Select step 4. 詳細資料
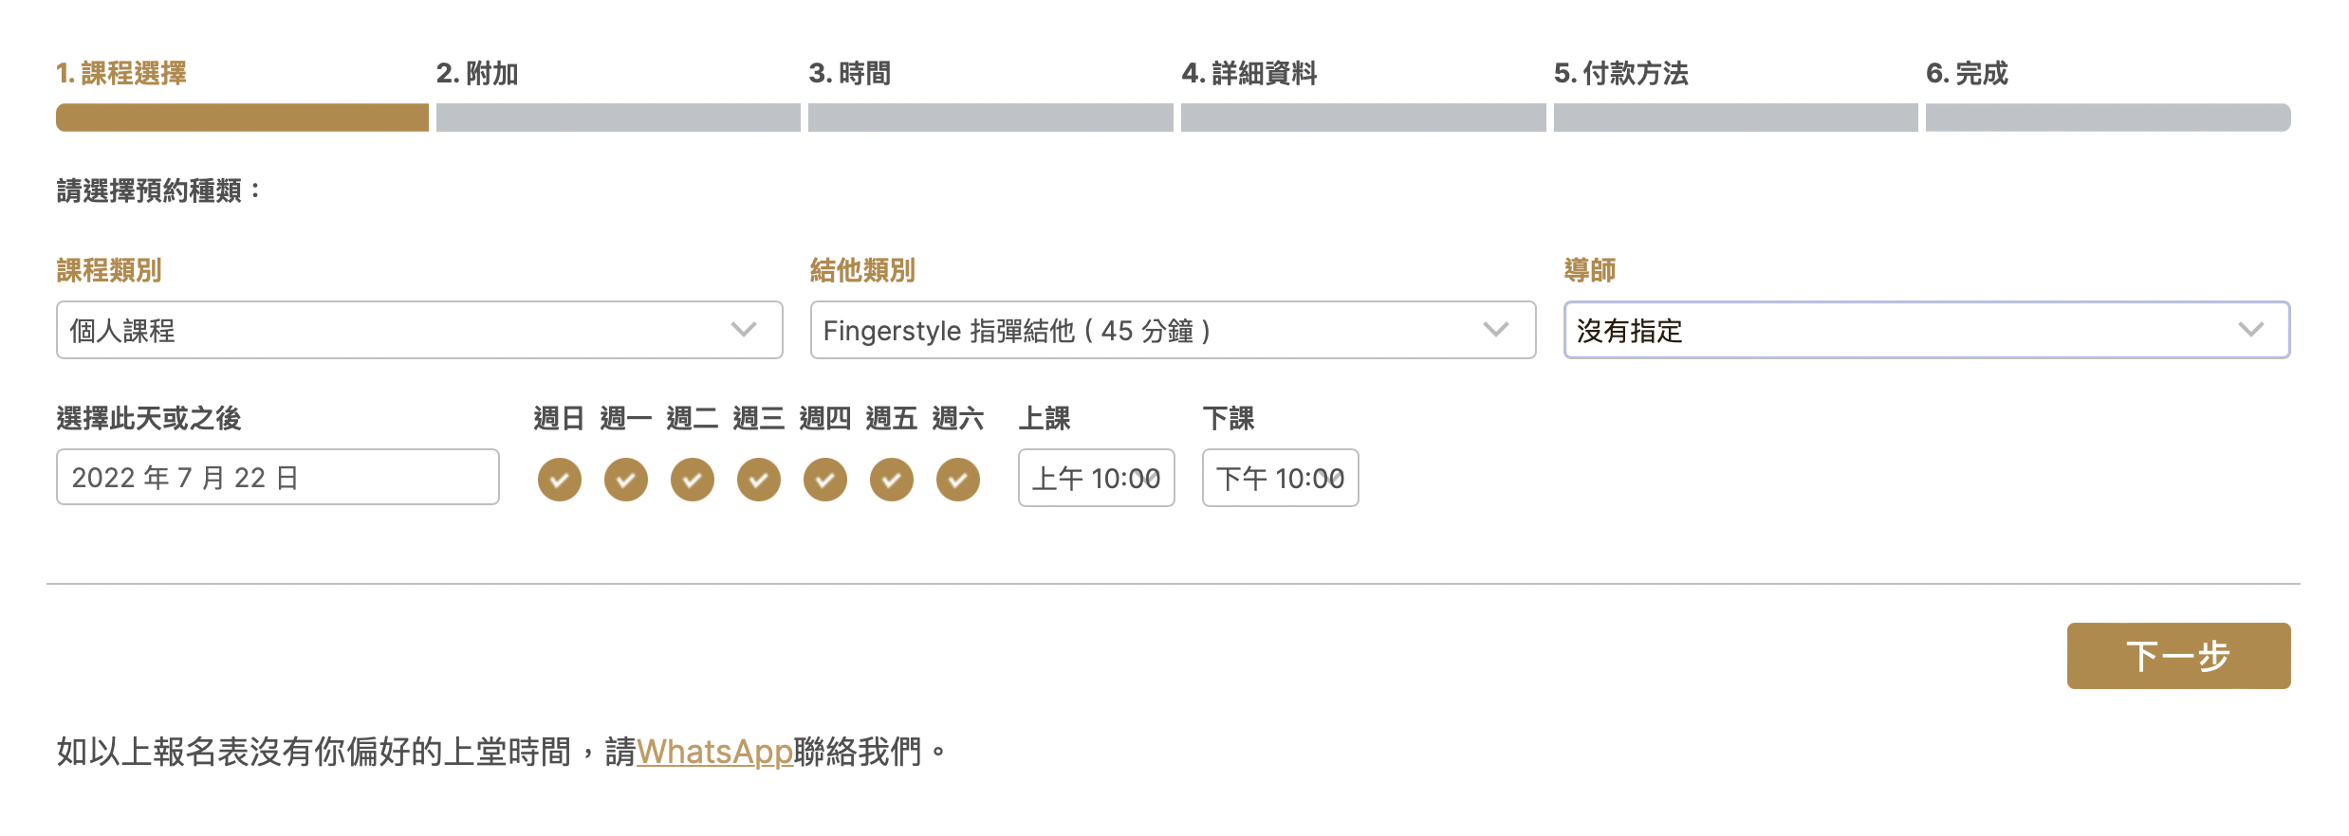This screenshot has width=2349, height=836. [x=1249, y=73]
